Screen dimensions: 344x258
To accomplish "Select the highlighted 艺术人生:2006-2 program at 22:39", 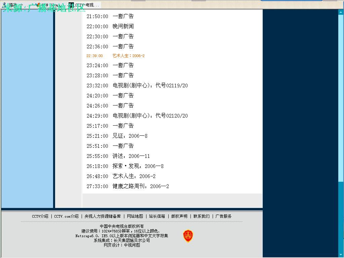I will [128, 56].
